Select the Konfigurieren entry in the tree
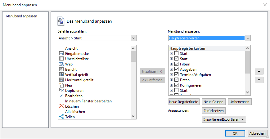Screen dimensions: 270x139 pos(191,85)
